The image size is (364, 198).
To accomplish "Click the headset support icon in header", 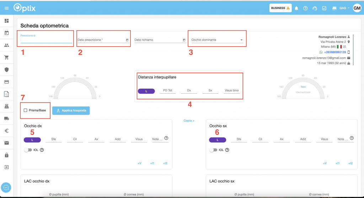I will tap(315, 8).
